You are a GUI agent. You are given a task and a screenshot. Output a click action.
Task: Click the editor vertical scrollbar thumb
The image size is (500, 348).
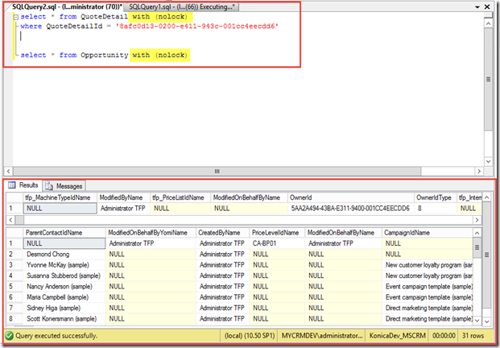point(488,79)
